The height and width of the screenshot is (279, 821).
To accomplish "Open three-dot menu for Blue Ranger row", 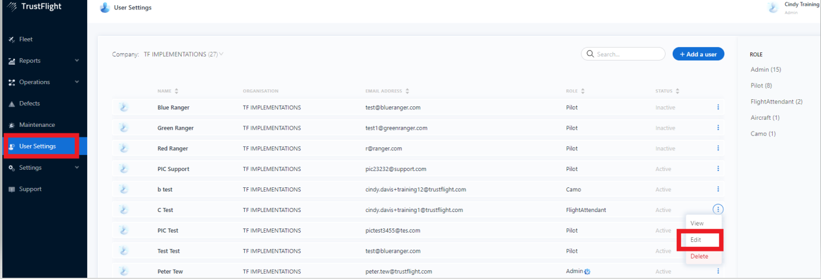I will pos(718,107).
